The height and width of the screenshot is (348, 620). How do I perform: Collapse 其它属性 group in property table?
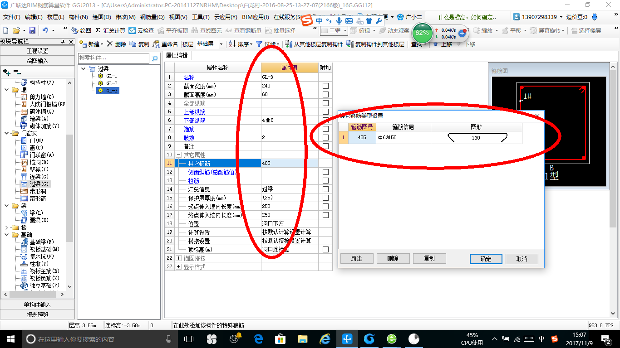coord(178,155)
